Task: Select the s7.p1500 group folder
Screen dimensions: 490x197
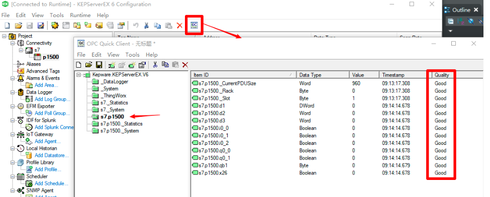Action: [112, 117]
